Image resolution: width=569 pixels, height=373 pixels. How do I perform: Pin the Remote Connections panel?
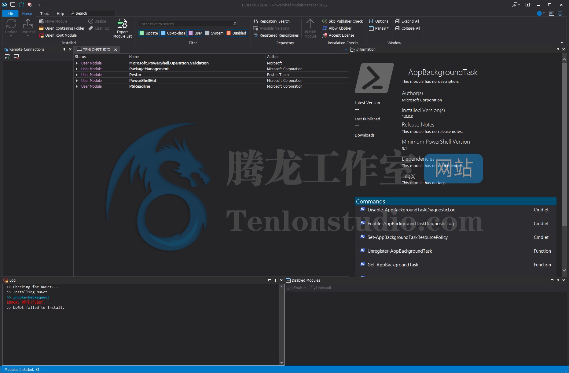coord(64,49)
